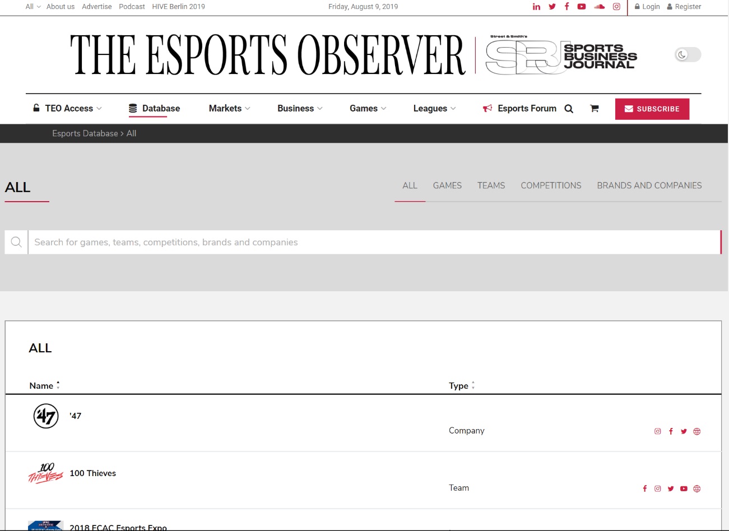Expand the Games menu in navigation

coord(368,109)
